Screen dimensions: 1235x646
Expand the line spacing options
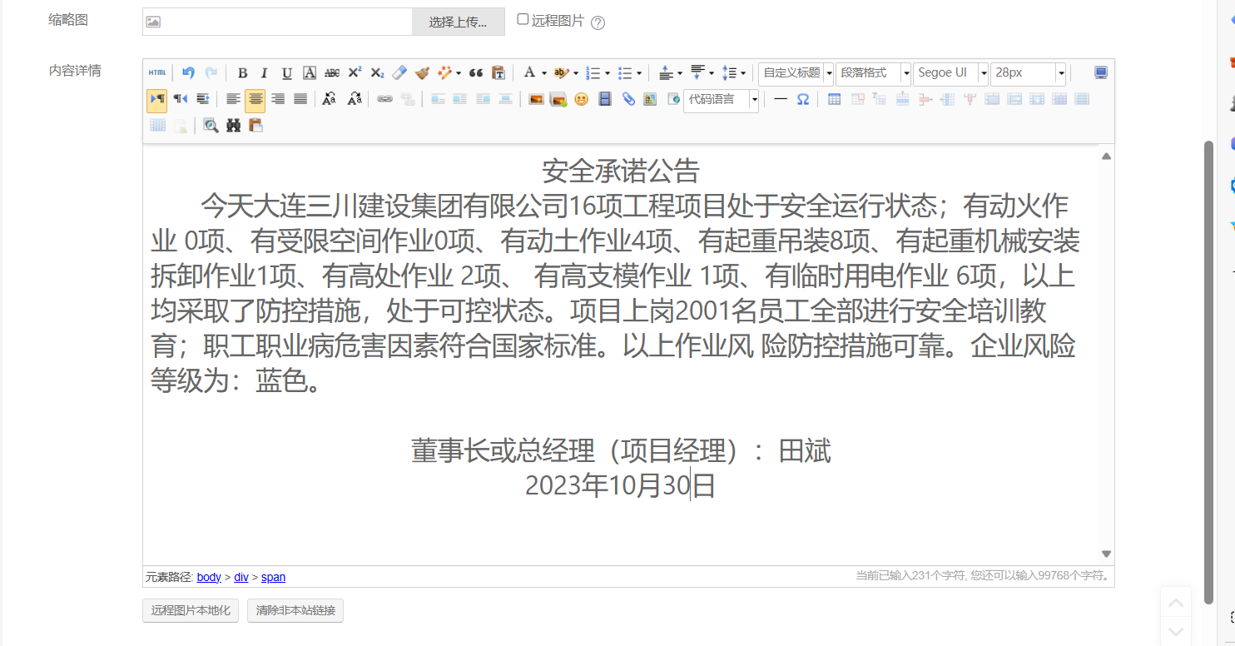[x=743, y=73]
